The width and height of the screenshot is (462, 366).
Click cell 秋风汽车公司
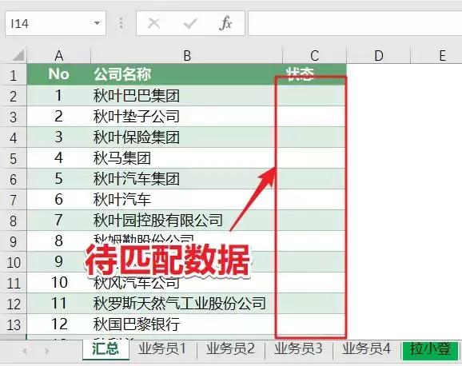187,283
